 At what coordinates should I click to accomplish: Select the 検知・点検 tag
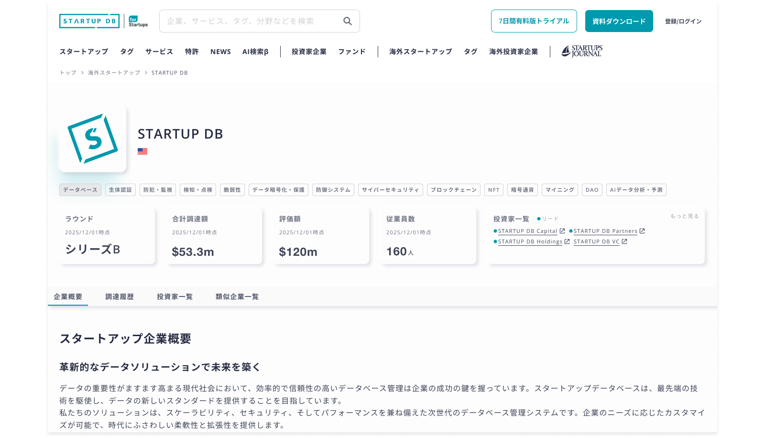[198, 190]
